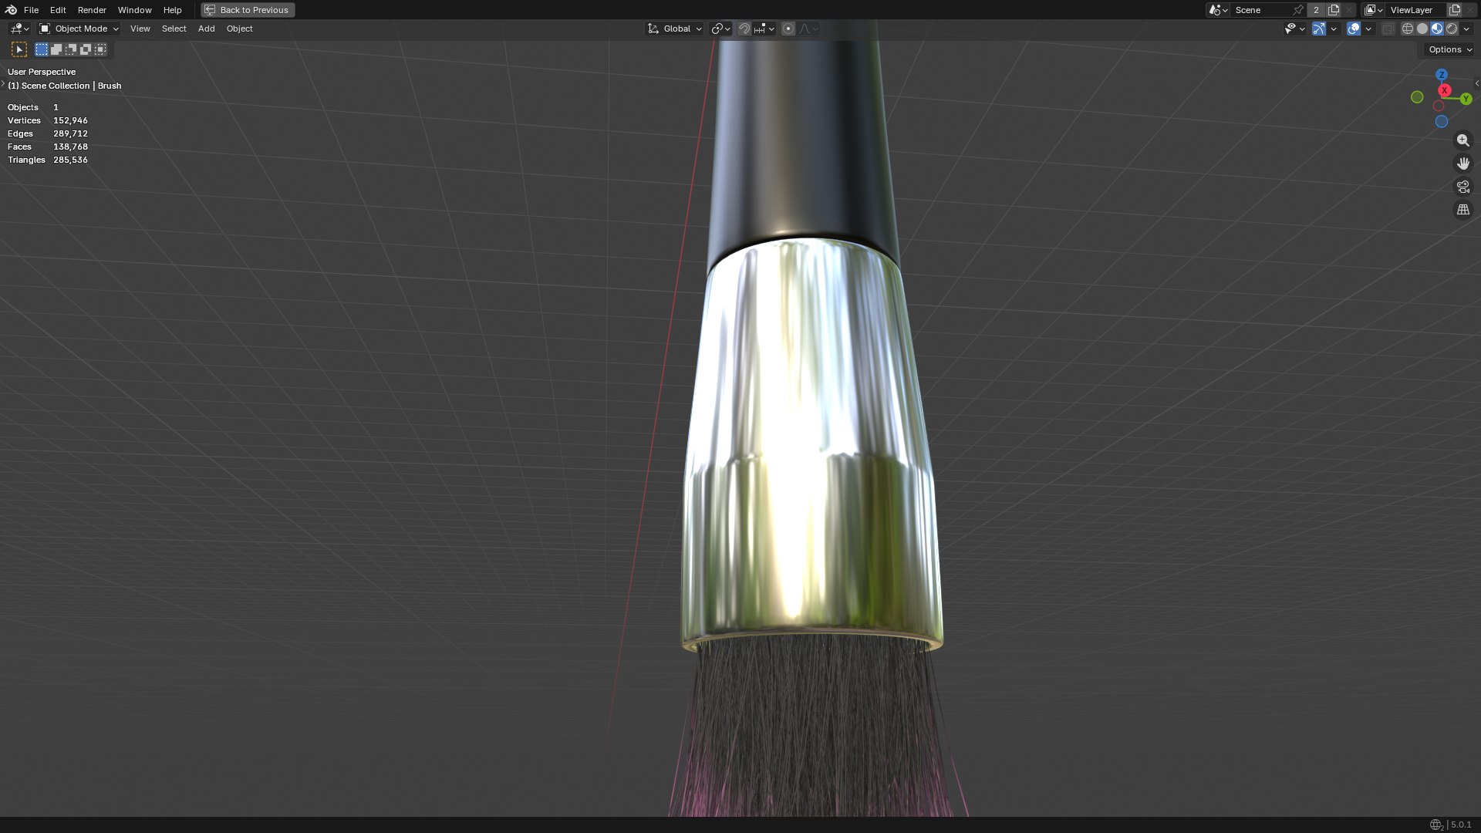Switch to Rendered viewport shading
The height and width of the screenshot is (833, 1481).
click(x=1452, y=29)
